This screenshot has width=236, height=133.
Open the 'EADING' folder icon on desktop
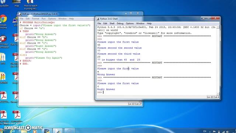tap(3, 78)
